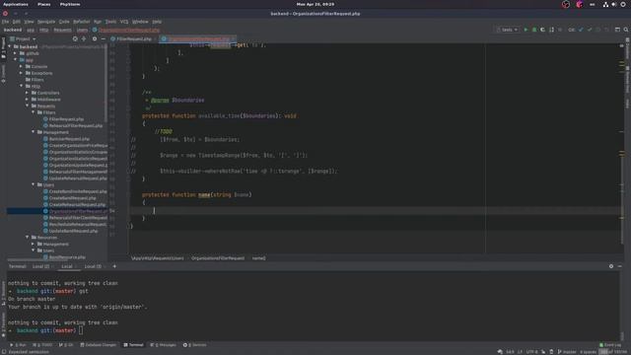This screenshot has width=631, height=355.
Task: Open the Navigate menu
Action: (x=46, y=22)
